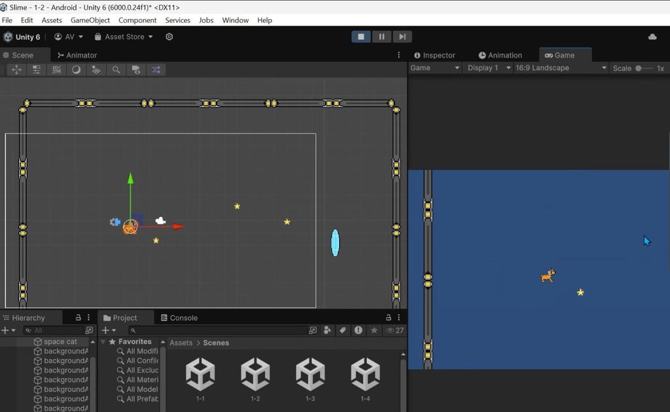
Task: Click Assets in the breadcrumb path
Action: click(181, 343)
